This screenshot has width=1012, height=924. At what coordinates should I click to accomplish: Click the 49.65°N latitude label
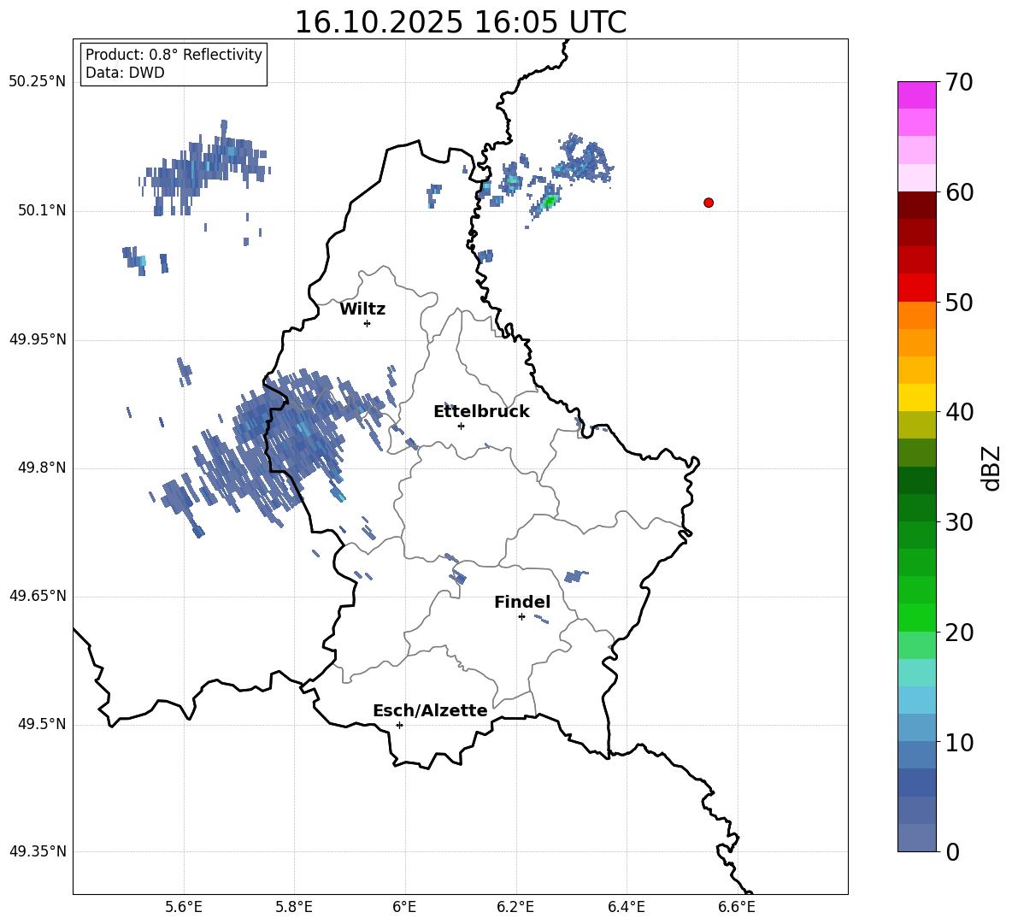(x=38, y=596)
